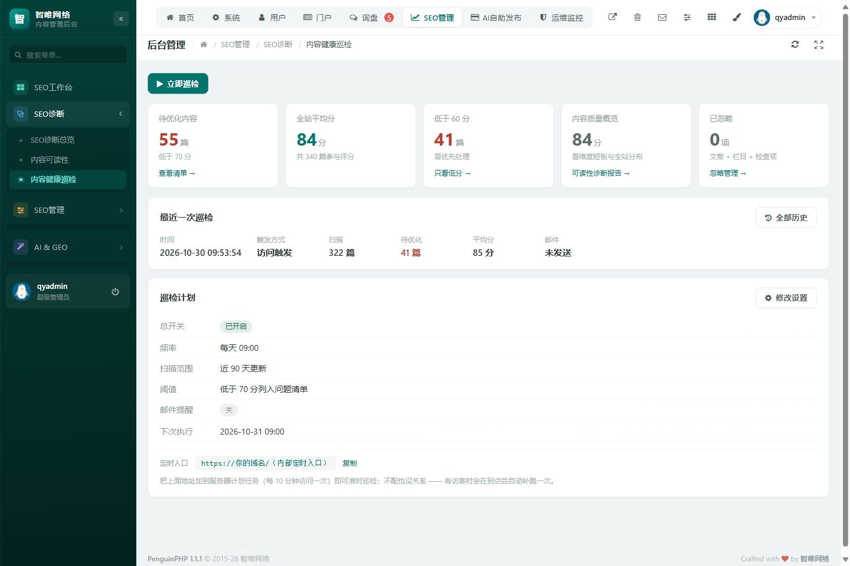
Task: Click PenguinPHP 1.1.1 footer text
Action: 175,559
